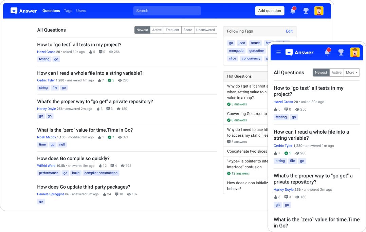
Task: Select the compiler-construction tag
Action: pos(101,173)
